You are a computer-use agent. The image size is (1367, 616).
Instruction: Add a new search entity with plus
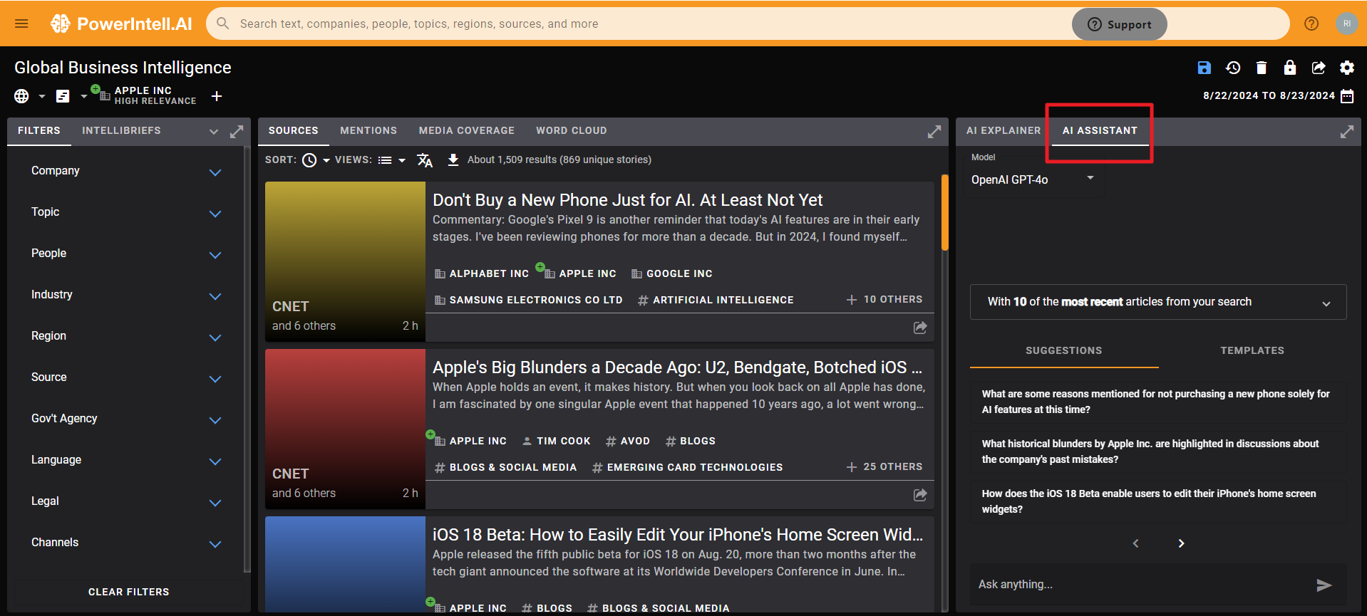(217, 96)
